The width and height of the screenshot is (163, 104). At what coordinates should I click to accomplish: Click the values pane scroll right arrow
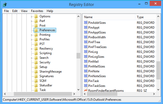[x=154, y=94]
